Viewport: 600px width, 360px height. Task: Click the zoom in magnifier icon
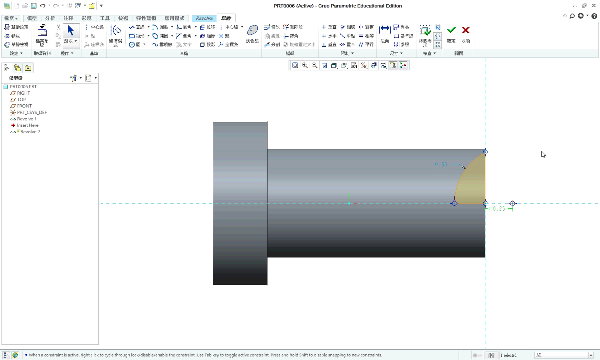(305, 65)
